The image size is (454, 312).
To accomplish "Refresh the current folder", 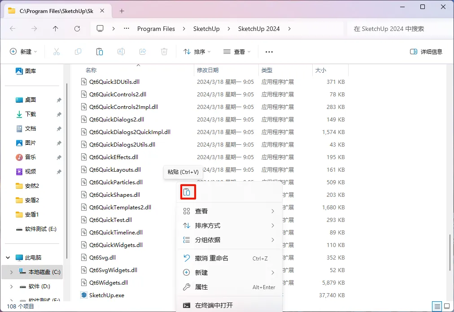I will tap(77, 29).
